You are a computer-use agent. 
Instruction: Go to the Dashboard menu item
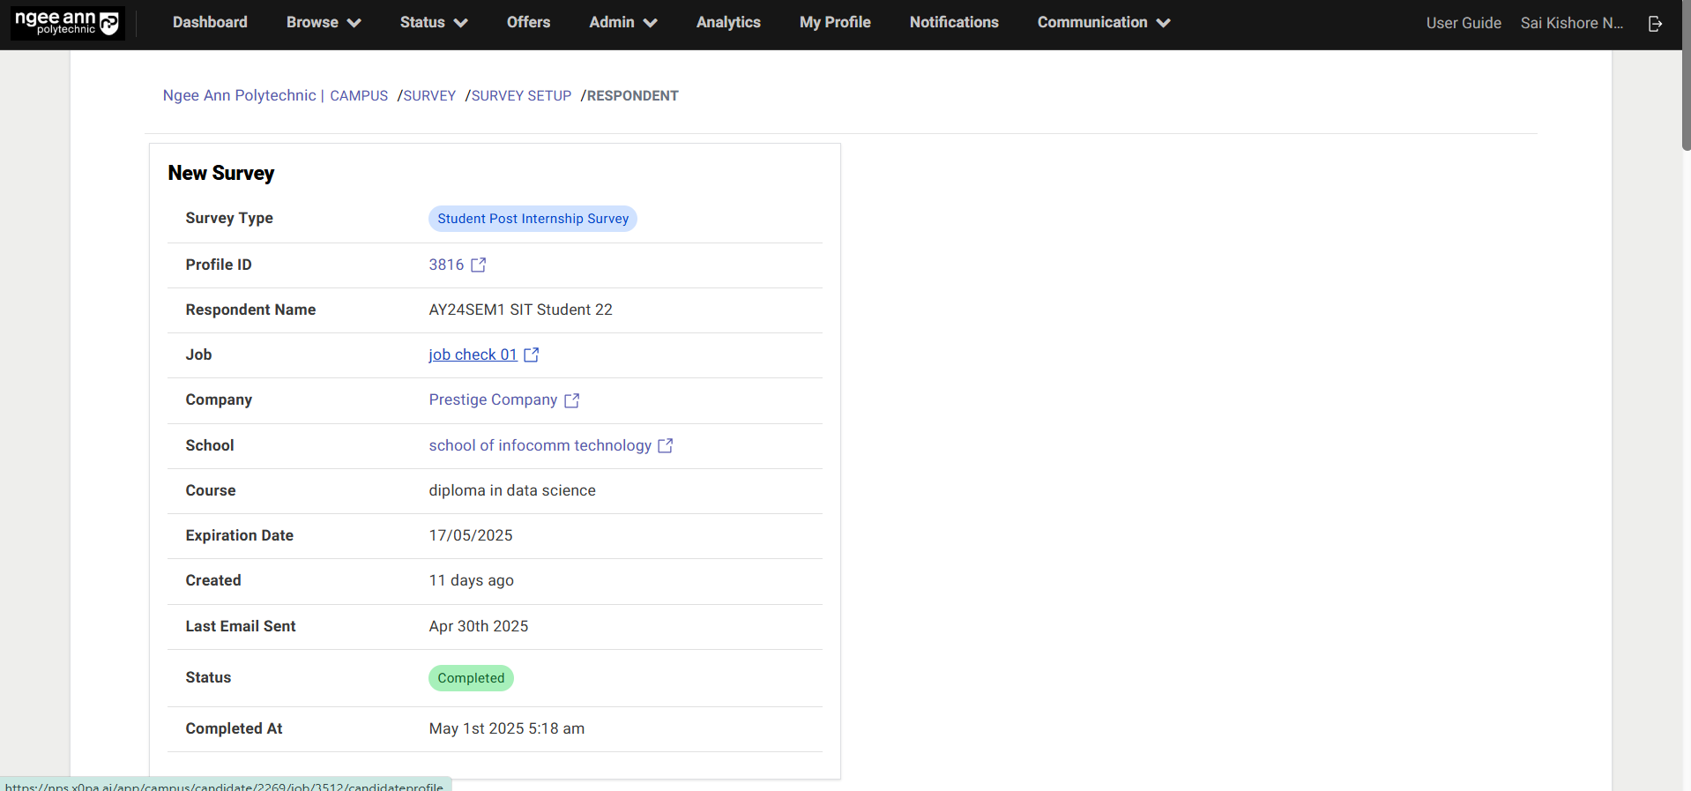click(x=210, y=23)
